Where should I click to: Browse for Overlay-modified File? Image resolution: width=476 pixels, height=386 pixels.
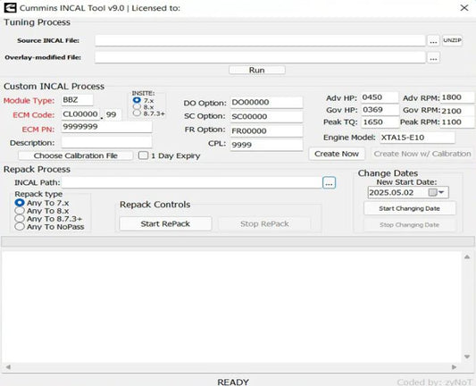point(433,57)
